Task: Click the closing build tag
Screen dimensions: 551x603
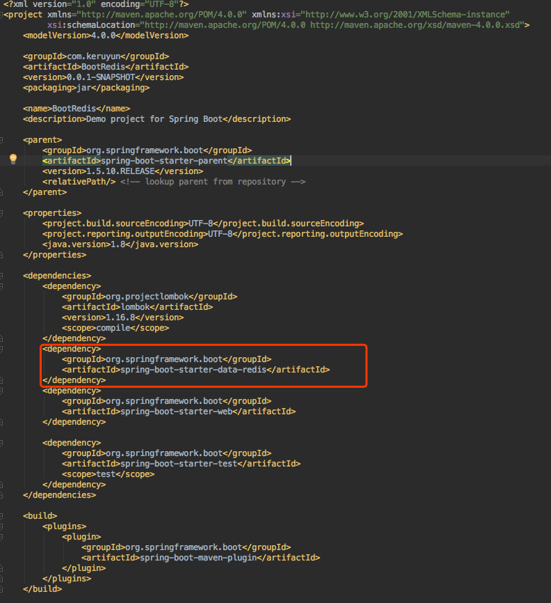Action: point(42,589)
